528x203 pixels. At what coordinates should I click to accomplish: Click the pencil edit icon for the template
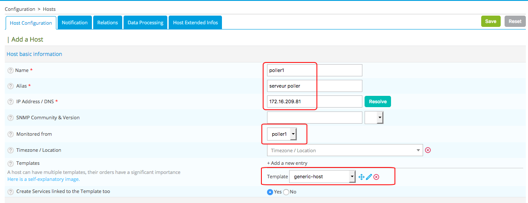(369, 177)
